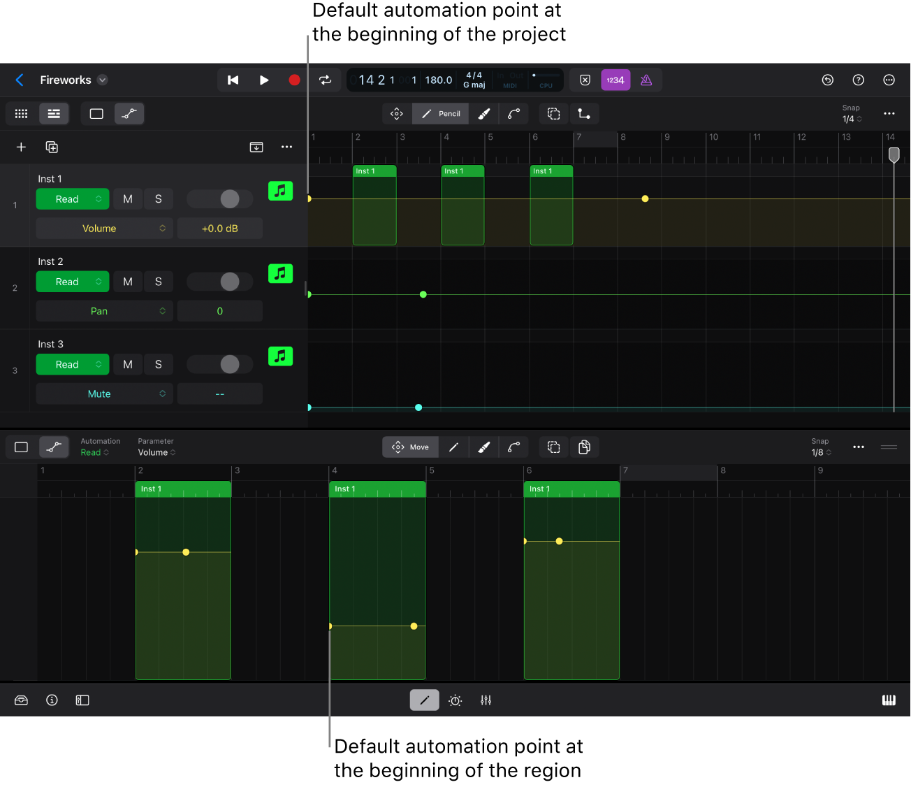Open Inst 2 Pan parameter dropdown

pos(105,311)
